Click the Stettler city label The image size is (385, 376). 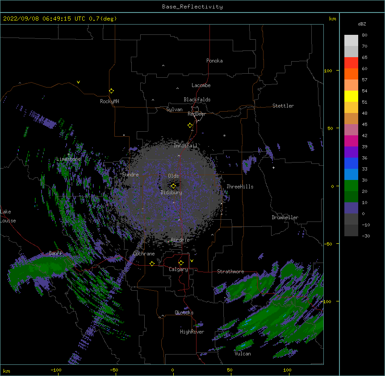pos(283,106)
